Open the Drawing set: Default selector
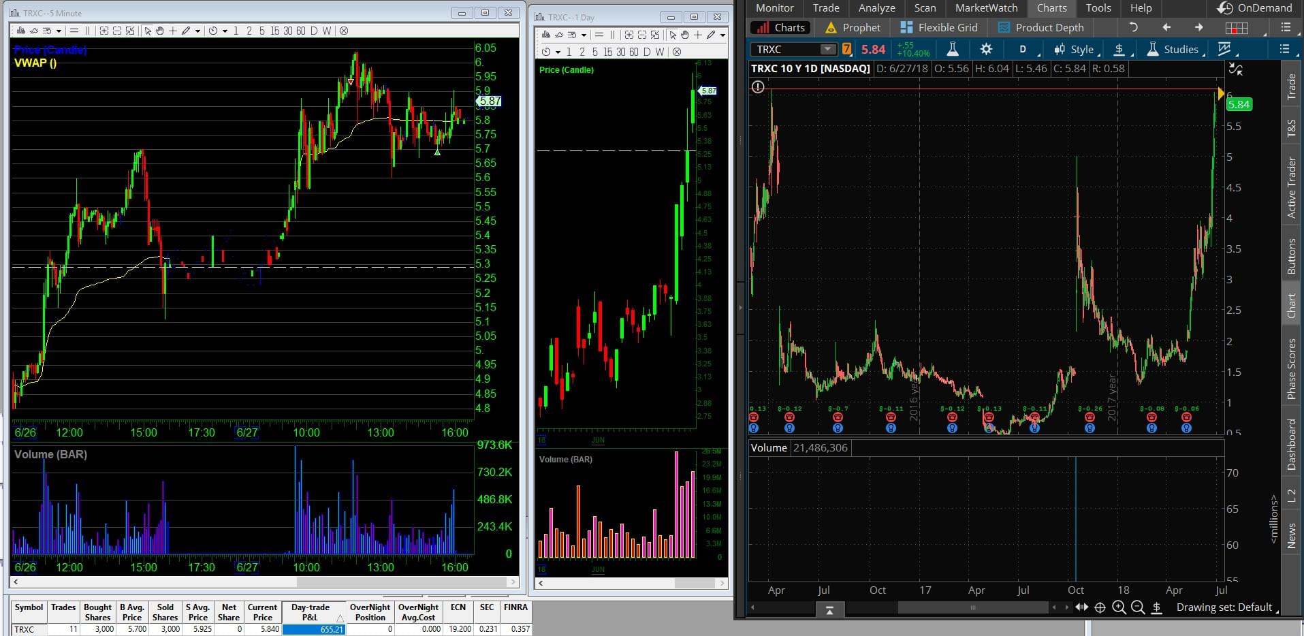This screenshot has width=1304, height=636. (1227, 607)
